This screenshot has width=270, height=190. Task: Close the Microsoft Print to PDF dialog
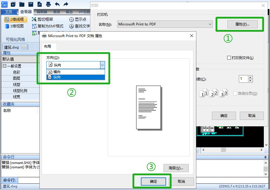point(191,36)
